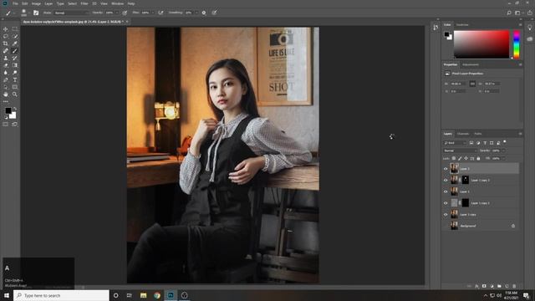Select the History Brush tool

click(15, 58)
